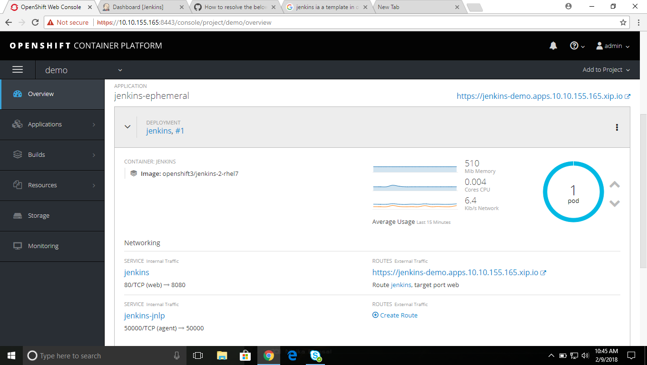The height and width of the screenshot is (365, 647).
Task: Scale up the jenkins pod count
Action: [614, 185]
